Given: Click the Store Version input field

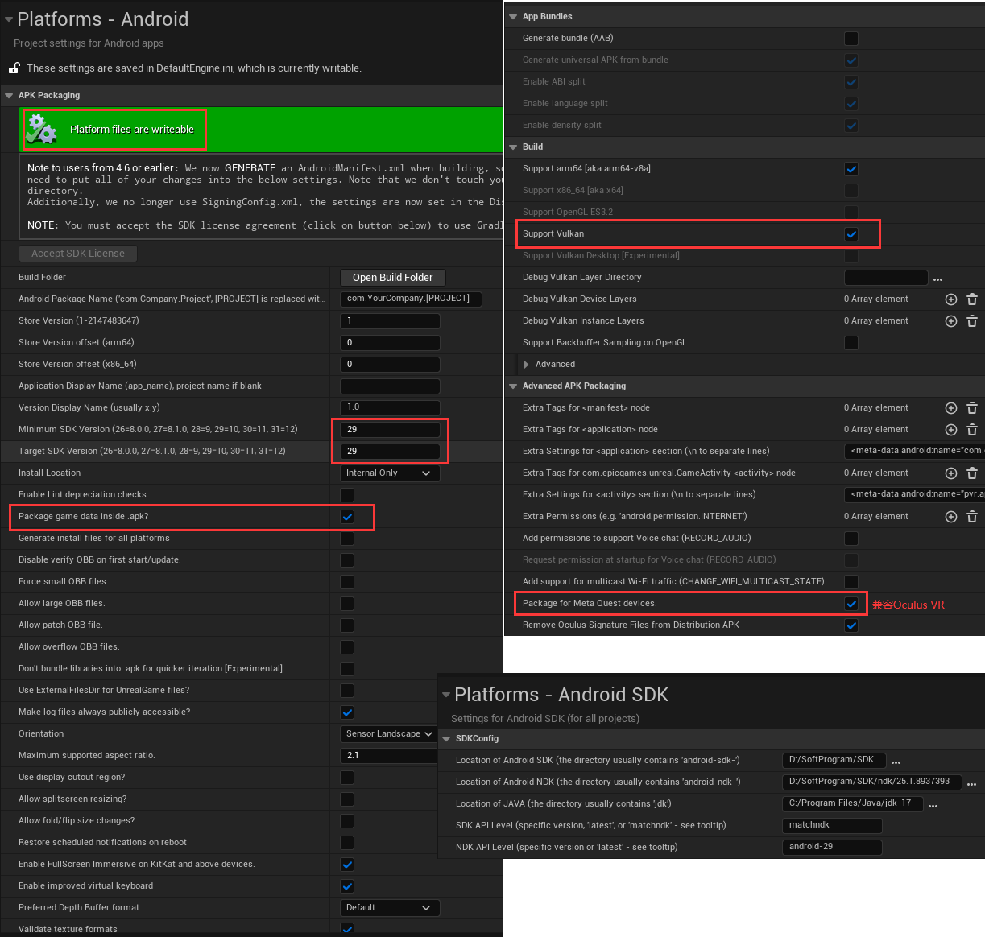Looking at the screenshot, I should point(390,321).
